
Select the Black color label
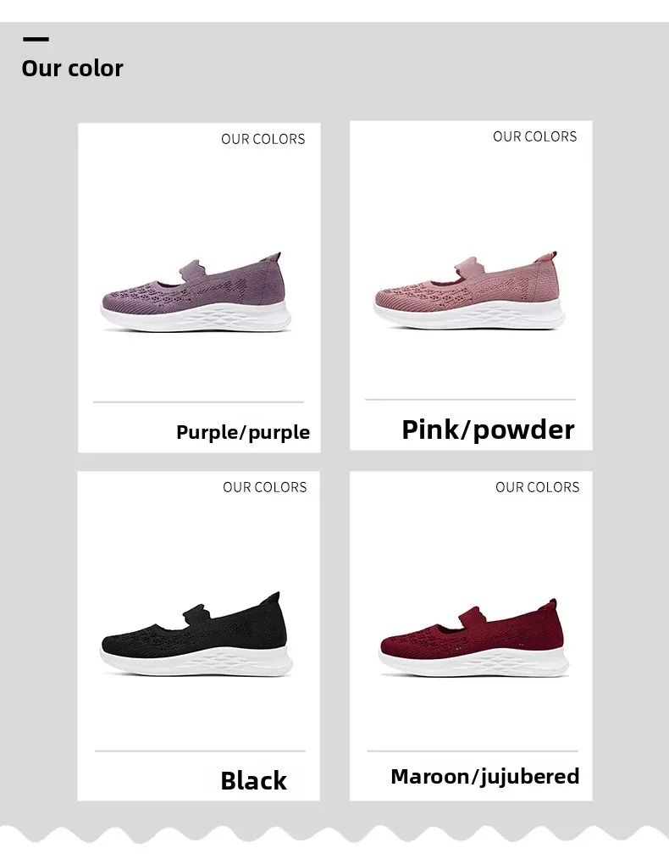coord(253,781)
